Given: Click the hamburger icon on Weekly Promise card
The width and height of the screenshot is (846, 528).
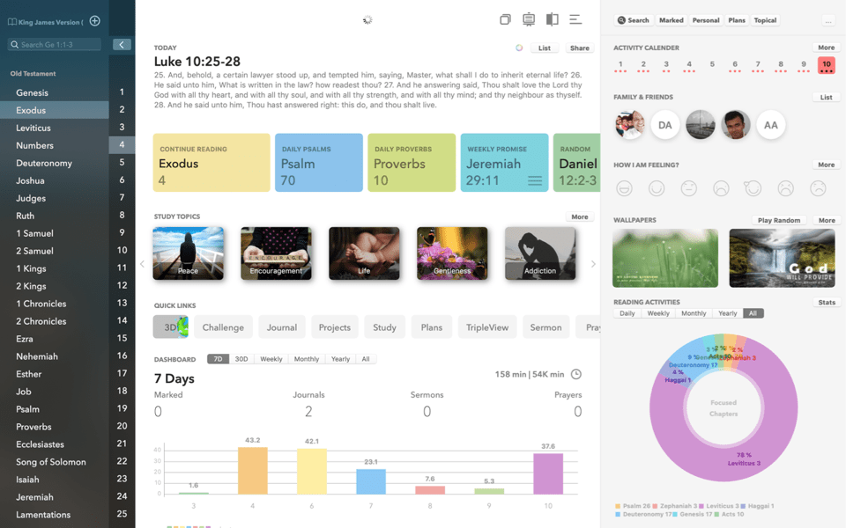Looking at the screenshot, I should tap(534, 180).
